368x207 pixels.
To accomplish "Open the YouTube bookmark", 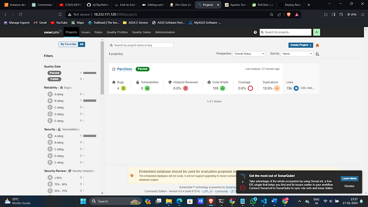I will 59,23.
